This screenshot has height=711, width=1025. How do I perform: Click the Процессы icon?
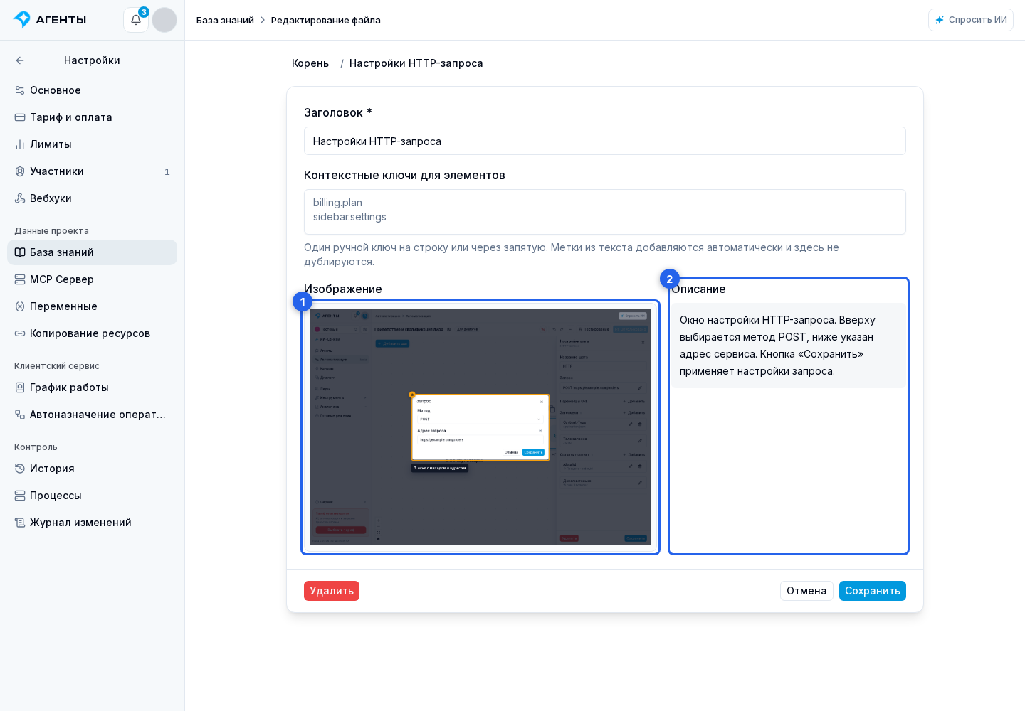(x=20, y=496)
